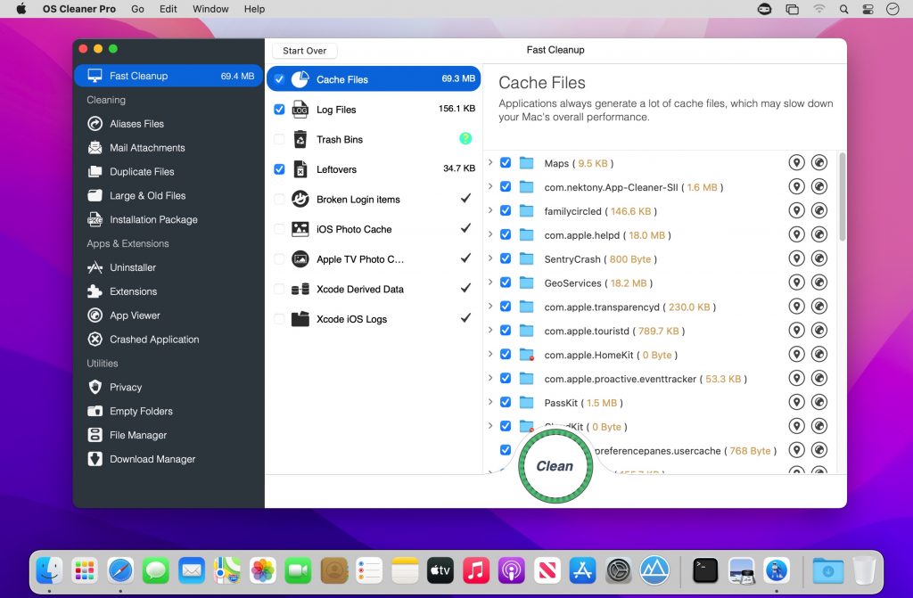Expand the com.apple.helpd folder

pos(490,234)
